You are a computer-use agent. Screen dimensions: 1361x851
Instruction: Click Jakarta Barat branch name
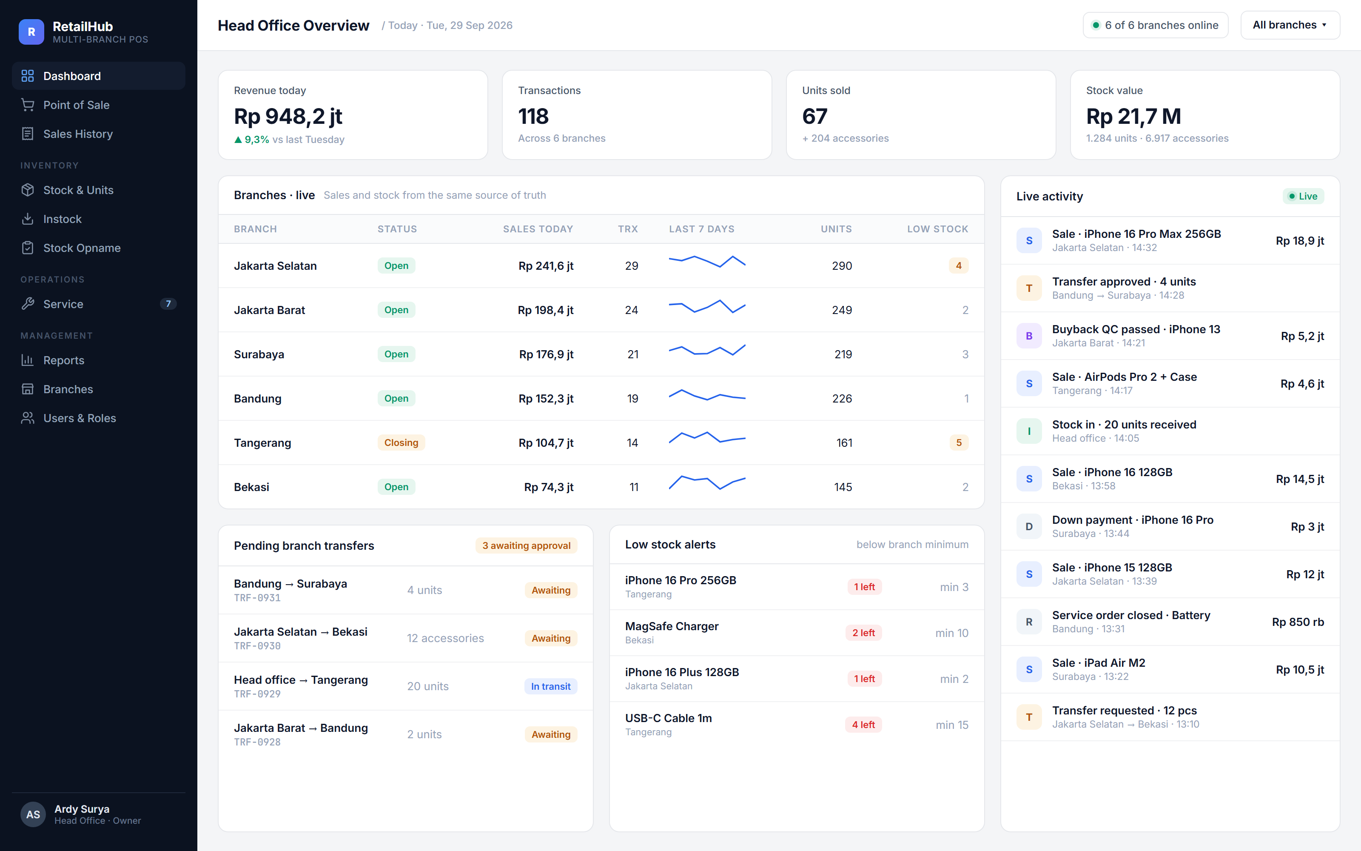(x=269, y=310)
